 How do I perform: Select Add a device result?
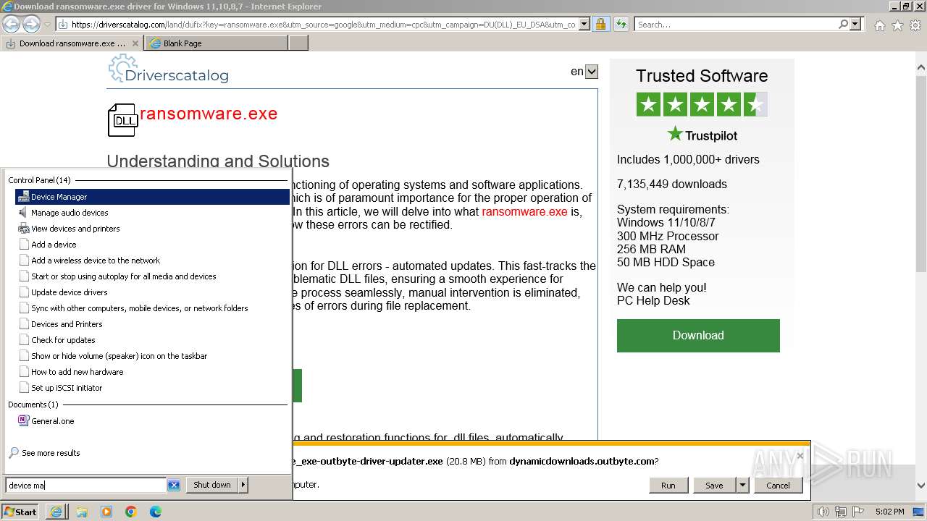point(152,245)
